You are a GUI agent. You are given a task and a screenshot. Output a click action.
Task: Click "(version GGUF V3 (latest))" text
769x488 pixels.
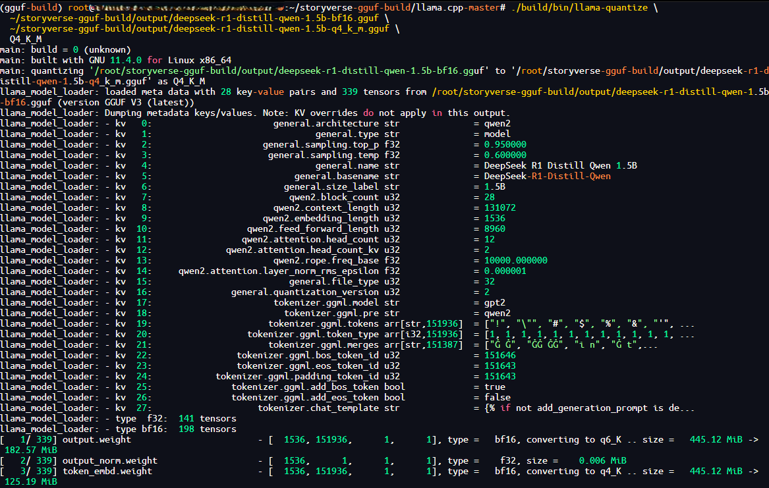[x=126, y=102]
